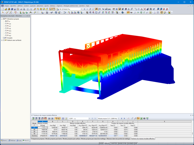The width and height of the screenshot is (194, 145).
Task: Select the cell with value 17454.77
Action: pyautogui.click(x=43, y=128)
